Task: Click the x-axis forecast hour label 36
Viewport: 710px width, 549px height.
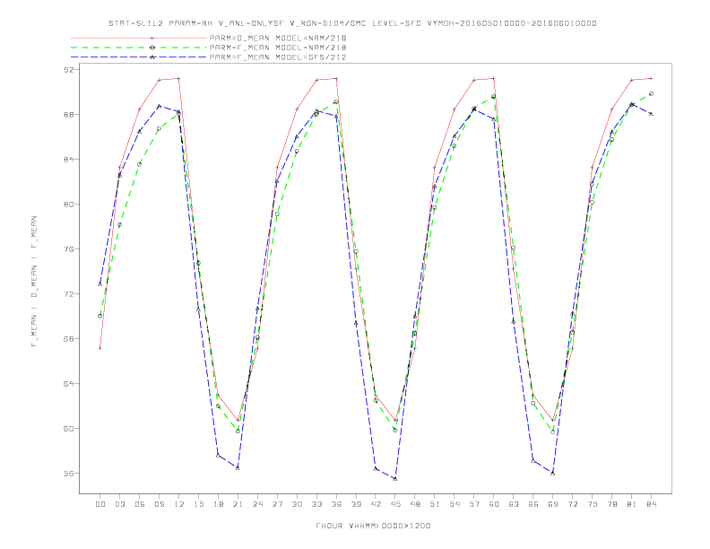Action: pos(336,504)
